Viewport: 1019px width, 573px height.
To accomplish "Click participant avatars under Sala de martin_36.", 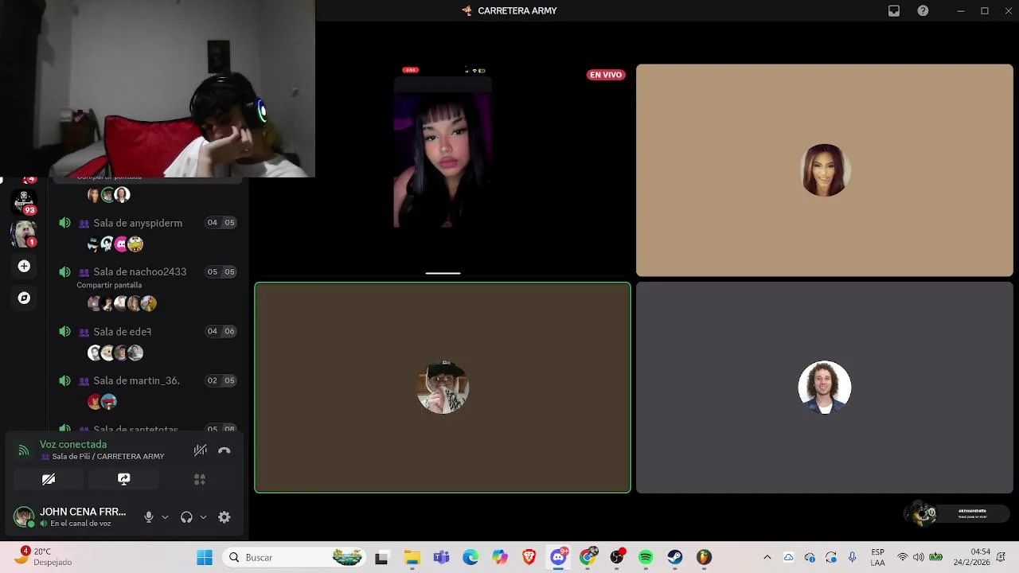I will coord(102,402).
